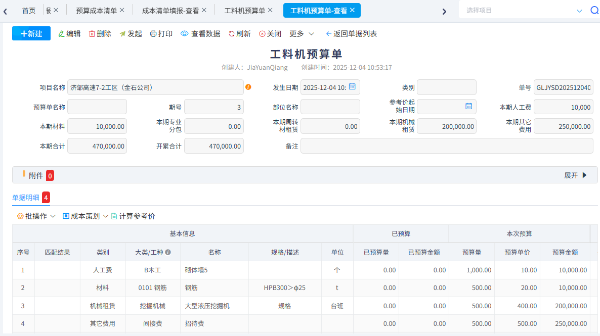This screenshot has height=336, width=600.
Task: Open the 参考价起始日期 calendar picker
Action: 469,106
